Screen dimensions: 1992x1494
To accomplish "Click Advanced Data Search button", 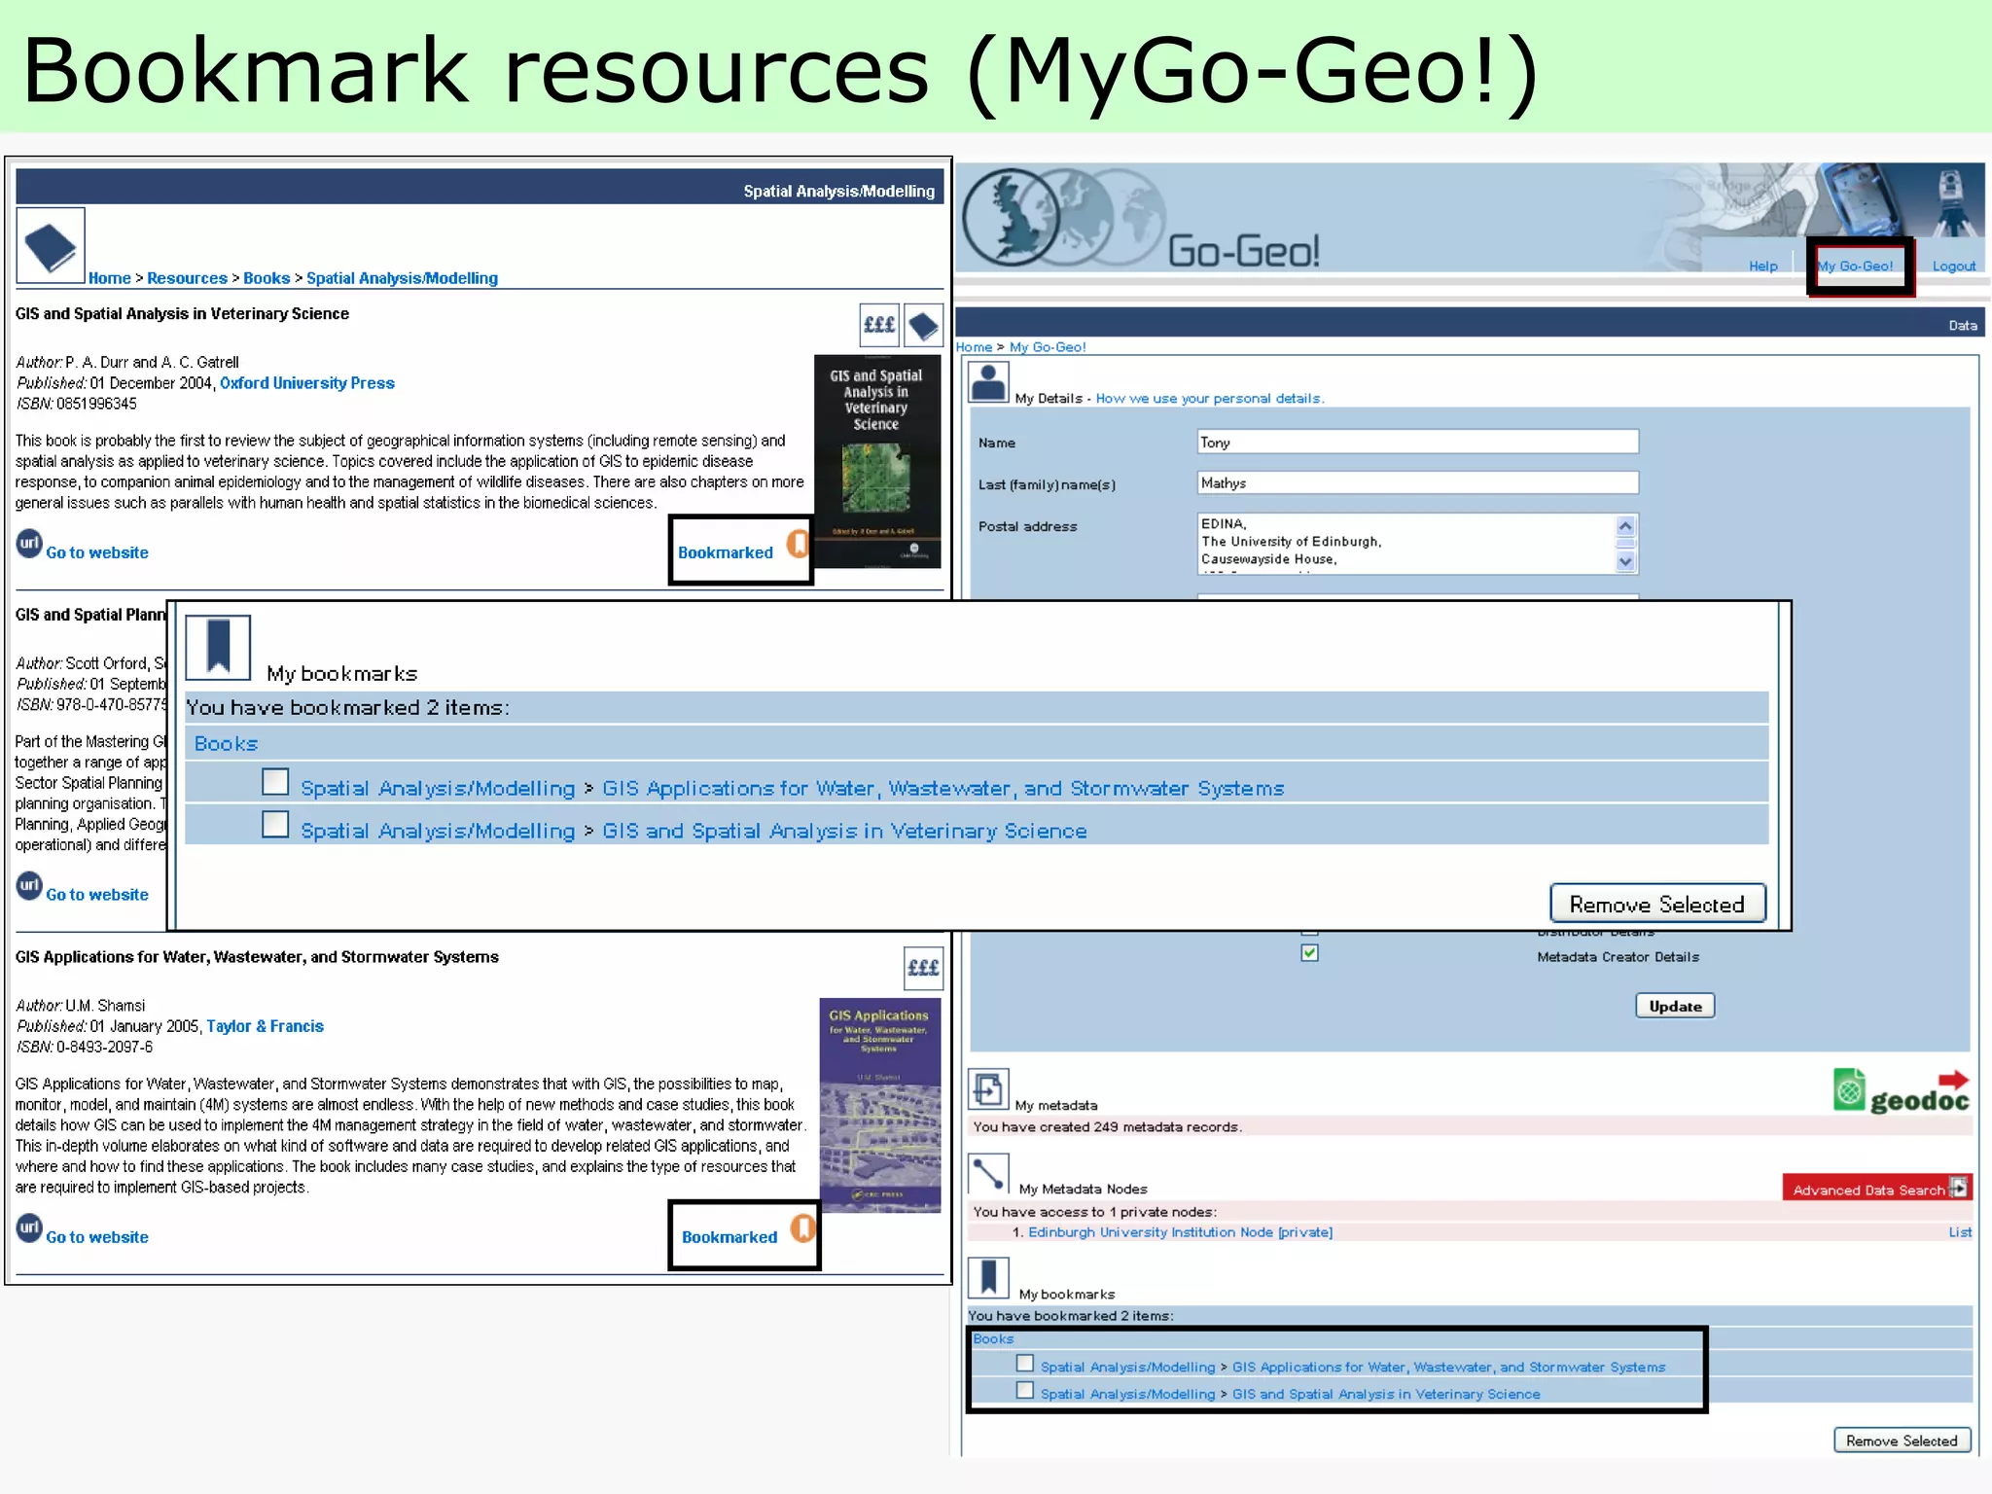I will (1876, 1188).
